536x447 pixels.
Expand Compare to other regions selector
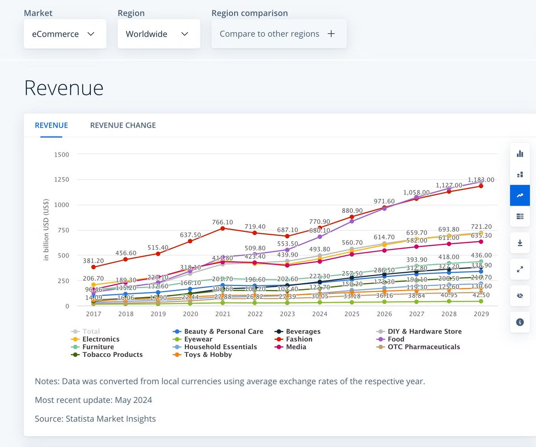click(279, 34)
